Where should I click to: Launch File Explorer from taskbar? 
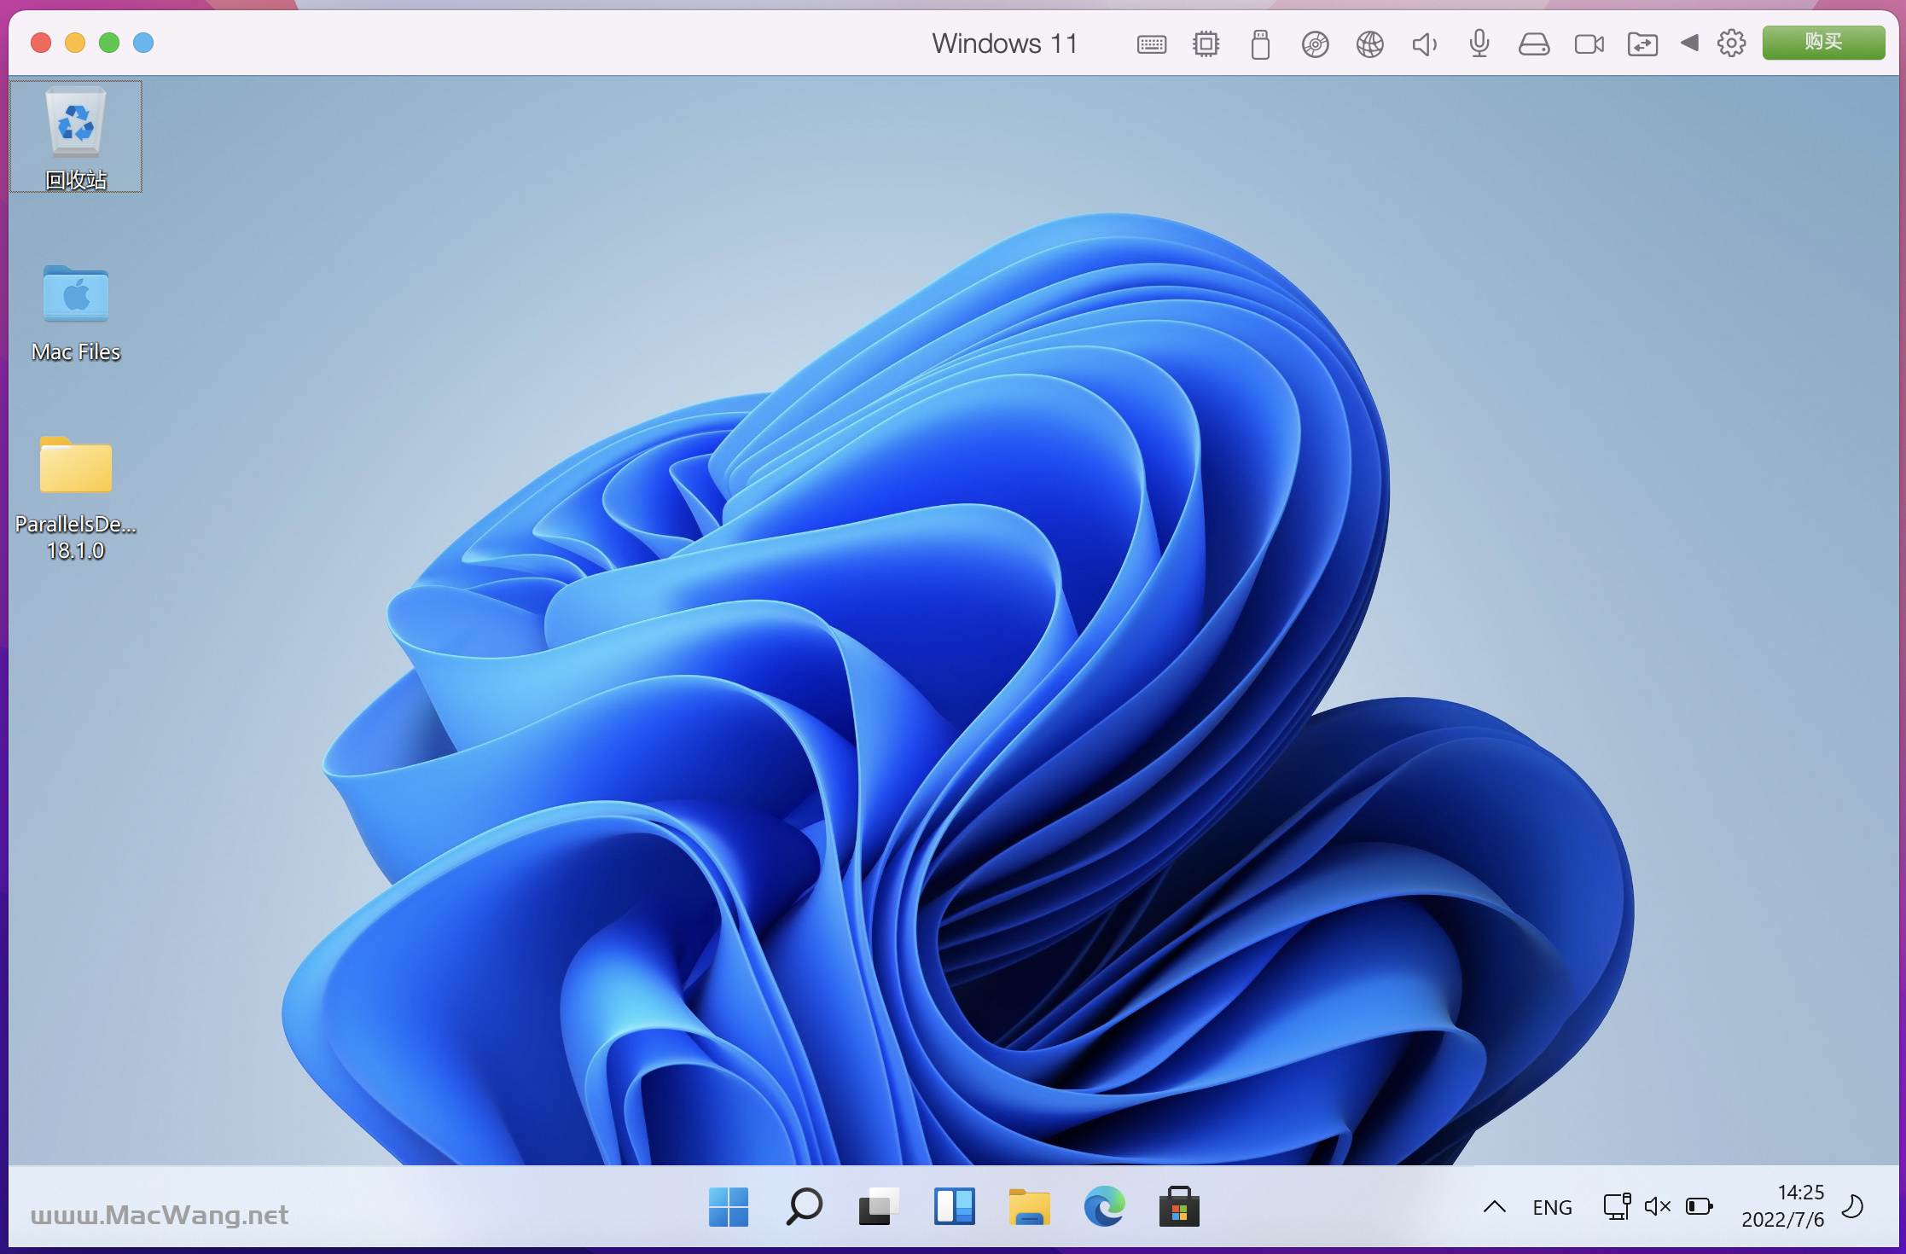pos(1029,1207)
